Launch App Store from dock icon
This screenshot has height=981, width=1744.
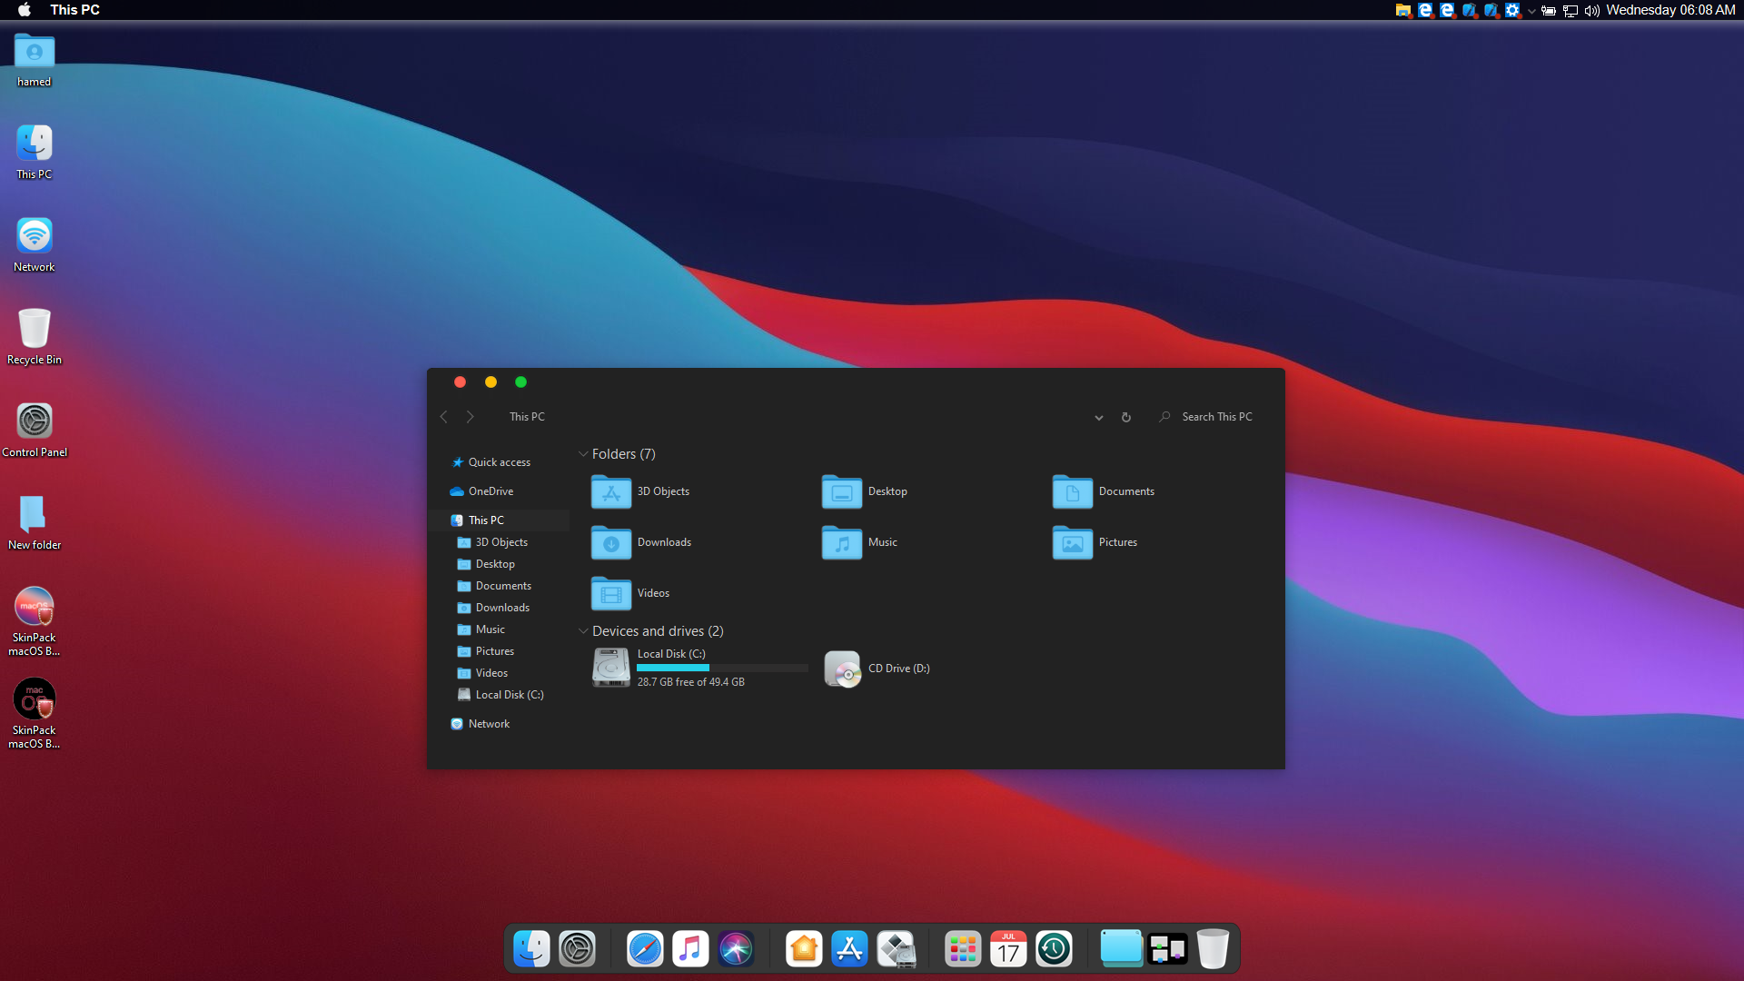[849, 948]
